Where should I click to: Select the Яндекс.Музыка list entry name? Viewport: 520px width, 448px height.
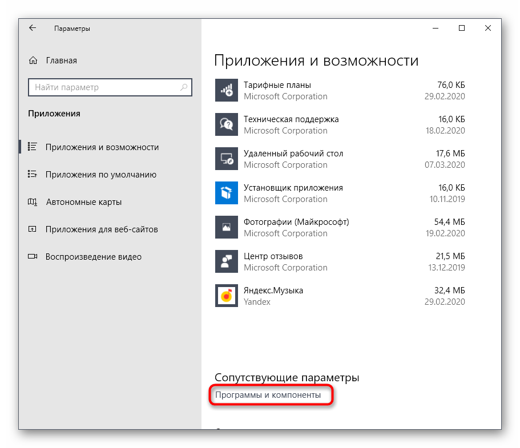point(273,290)
